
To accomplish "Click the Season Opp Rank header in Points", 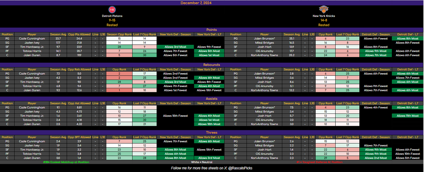I will (119, 35).
